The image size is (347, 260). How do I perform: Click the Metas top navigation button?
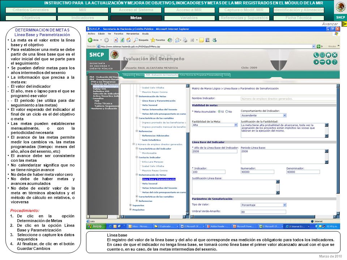coord(136,18)
